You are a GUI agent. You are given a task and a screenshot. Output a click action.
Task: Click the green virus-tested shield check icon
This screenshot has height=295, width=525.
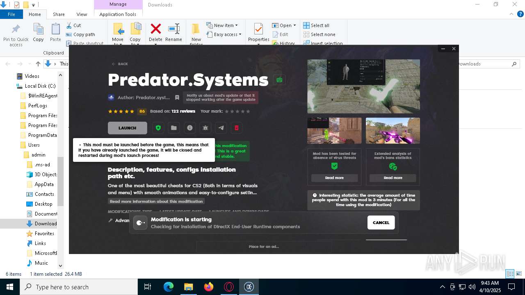pos(334,166)
